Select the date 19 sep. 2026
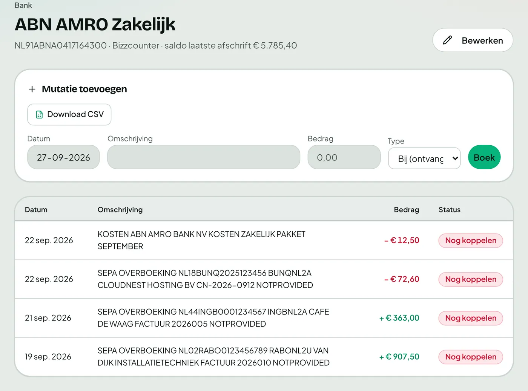 click(48, 357)
